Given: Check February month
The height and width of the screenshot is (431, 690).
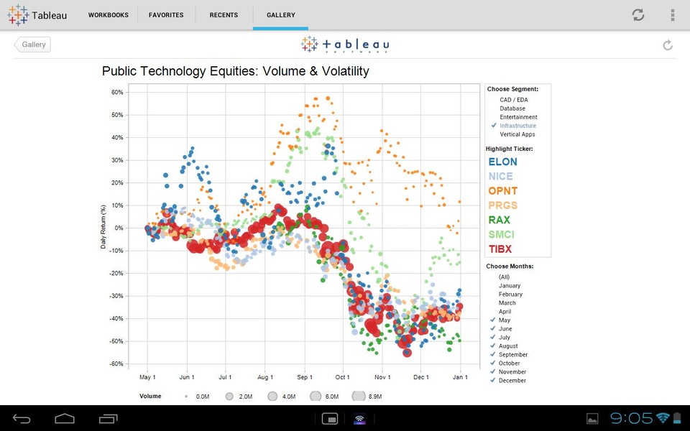Looking at the screenshot, I should click(x=510, y=295).
